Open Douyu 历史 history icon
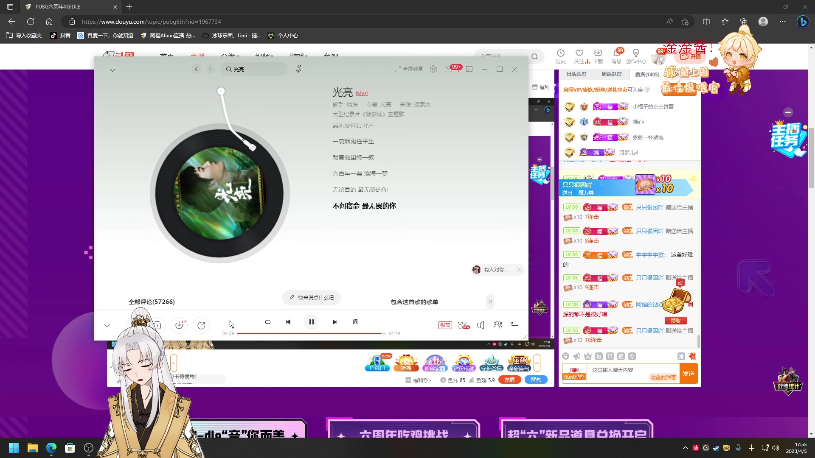Image resolution: width=815 pixels, height=458 pixels. tap(561, 56)
